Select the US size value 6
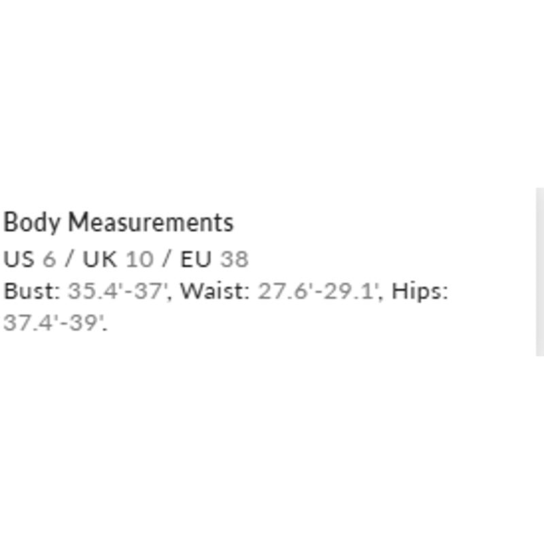544x544 pixels. (x=48, y=259)
